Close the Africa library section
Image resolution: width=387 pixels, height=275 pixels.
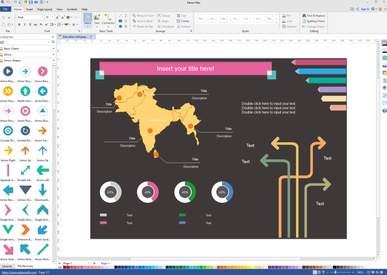coord(54,54)
